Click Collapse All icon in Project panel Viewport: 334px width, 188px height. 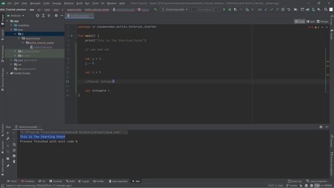[49, 16]
